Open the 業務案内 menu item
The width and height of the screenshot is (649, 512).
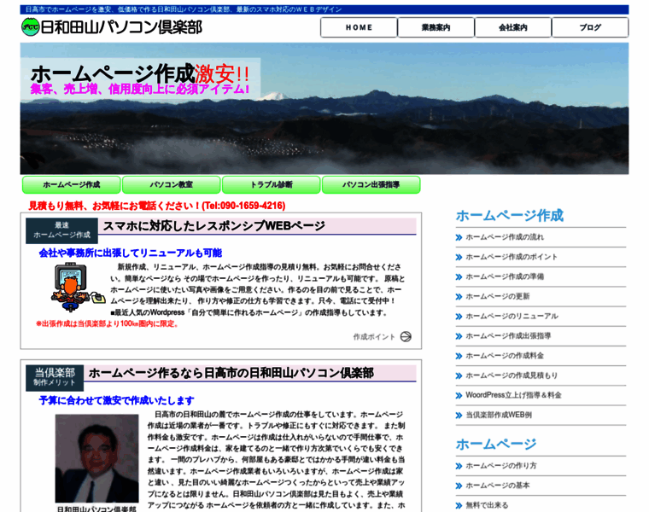tap(436, 27)
